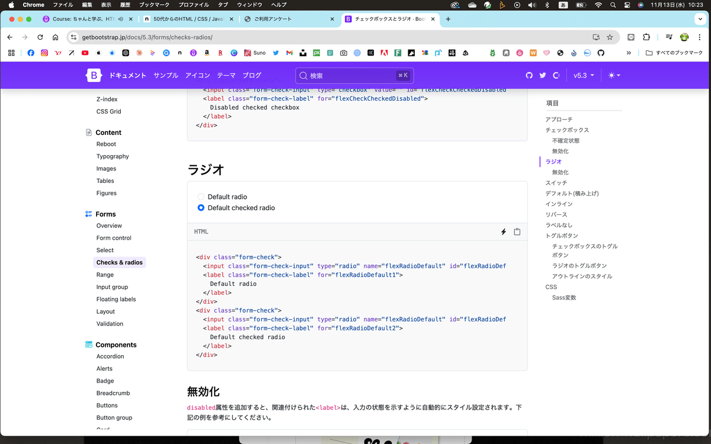
Task: Select the Default checked radio option
Action: [201, 208]
